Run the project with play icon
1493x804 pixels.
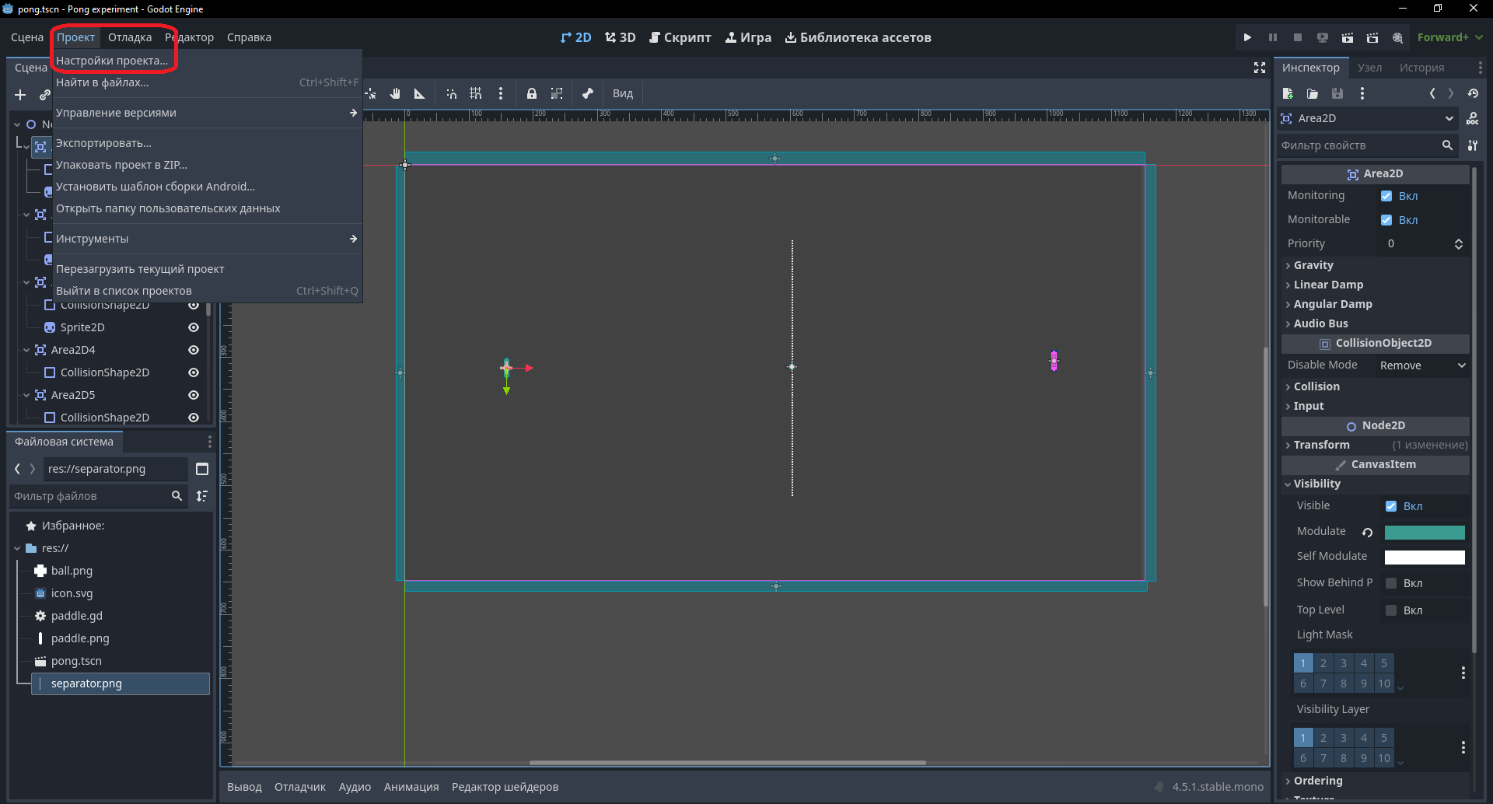pos(1247,37)
